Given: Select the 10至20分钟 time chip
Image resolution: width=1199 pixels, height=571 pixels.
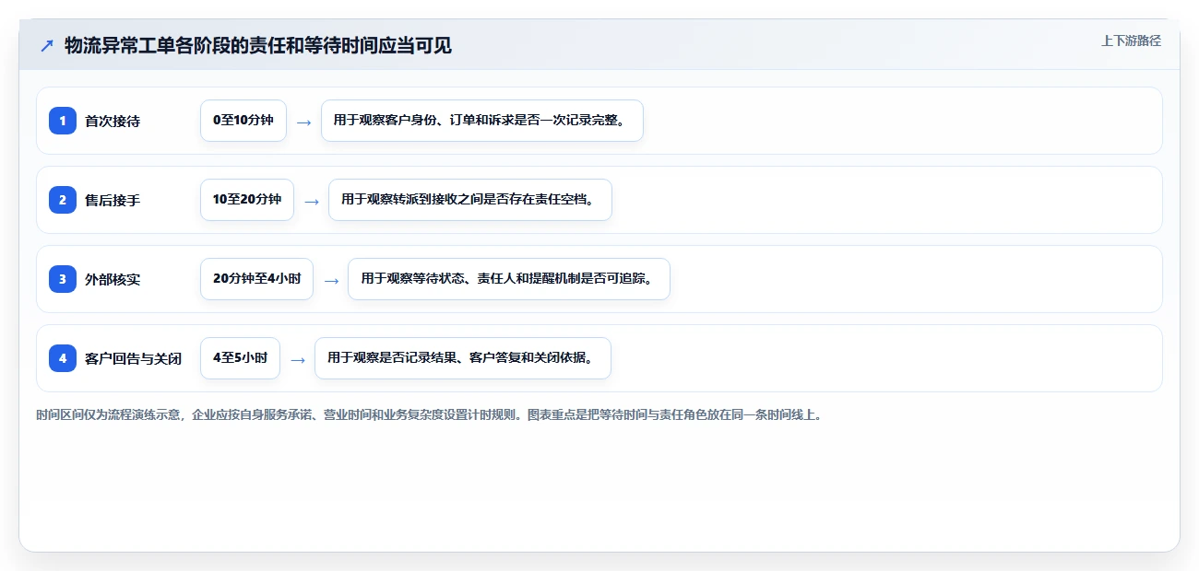Looking at the screenshot, I should [x=247, y=200].
